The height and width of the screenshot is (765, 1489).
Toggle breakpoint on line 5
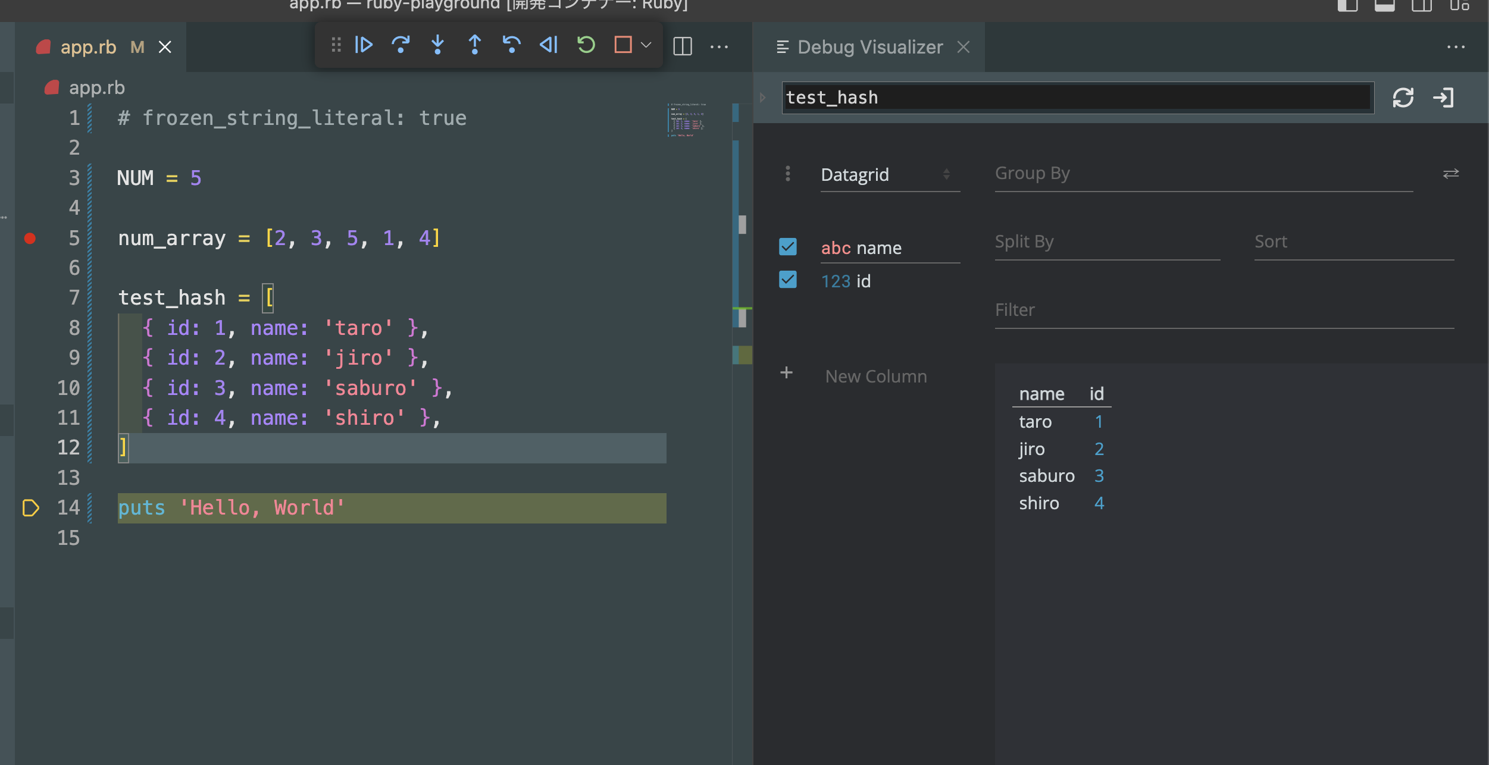pos(30,239)
